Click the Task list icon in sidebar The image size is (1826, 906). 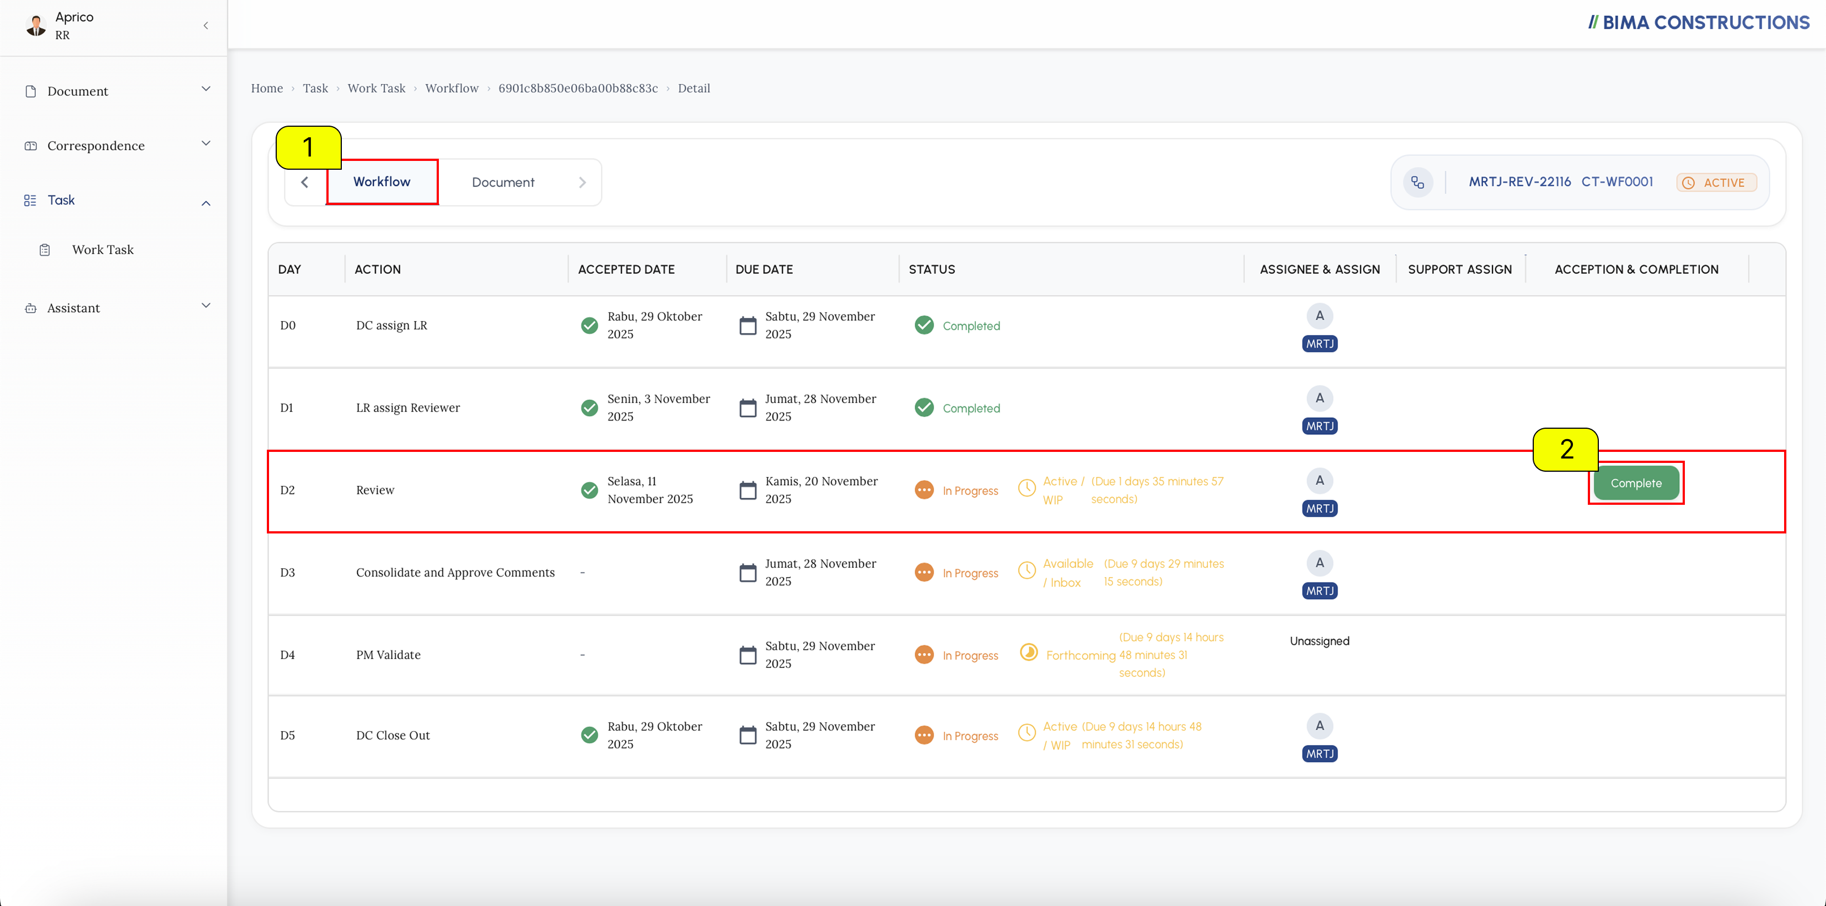(x=30, y=201)
